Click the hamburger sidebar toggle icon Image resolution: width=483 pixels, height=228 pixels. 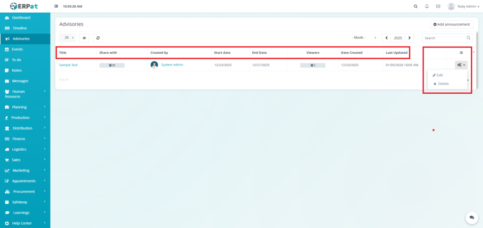click(x=57, y=7)
